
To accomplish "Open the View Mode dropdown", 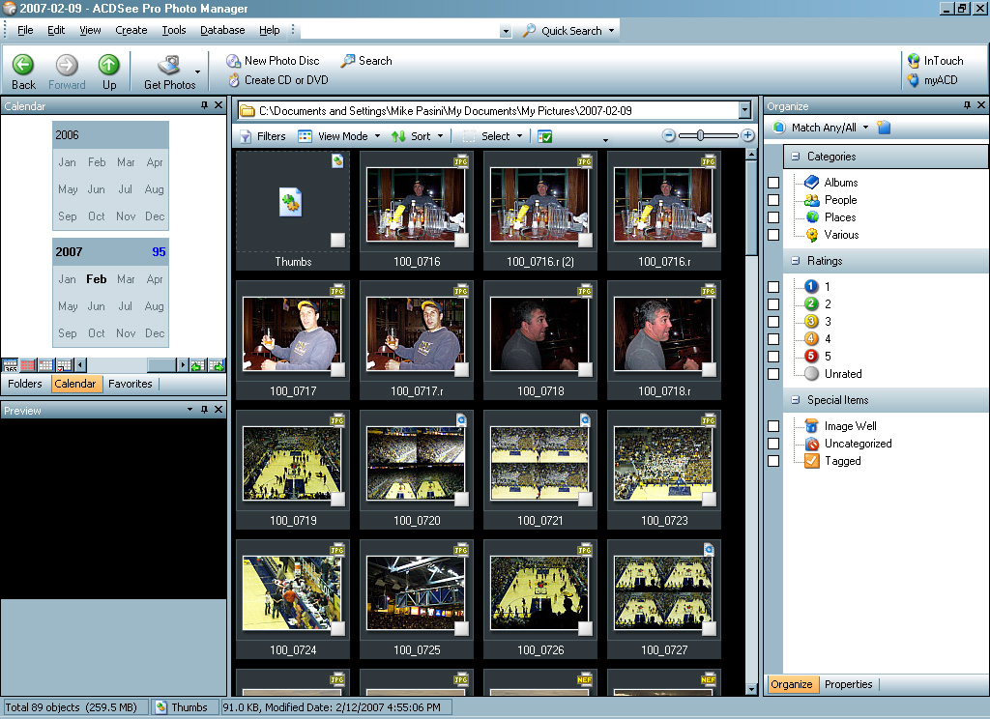I will (339, 136).
